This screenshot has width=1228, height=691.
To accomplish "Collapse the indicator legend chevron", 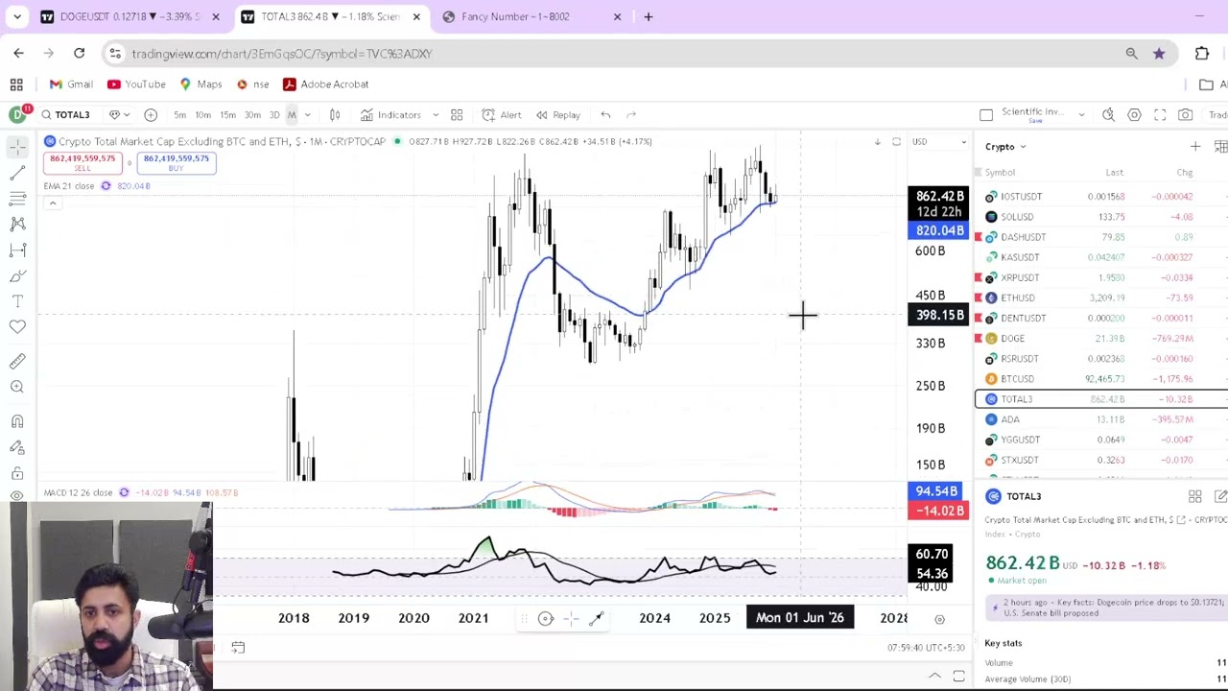I will 53,203.
